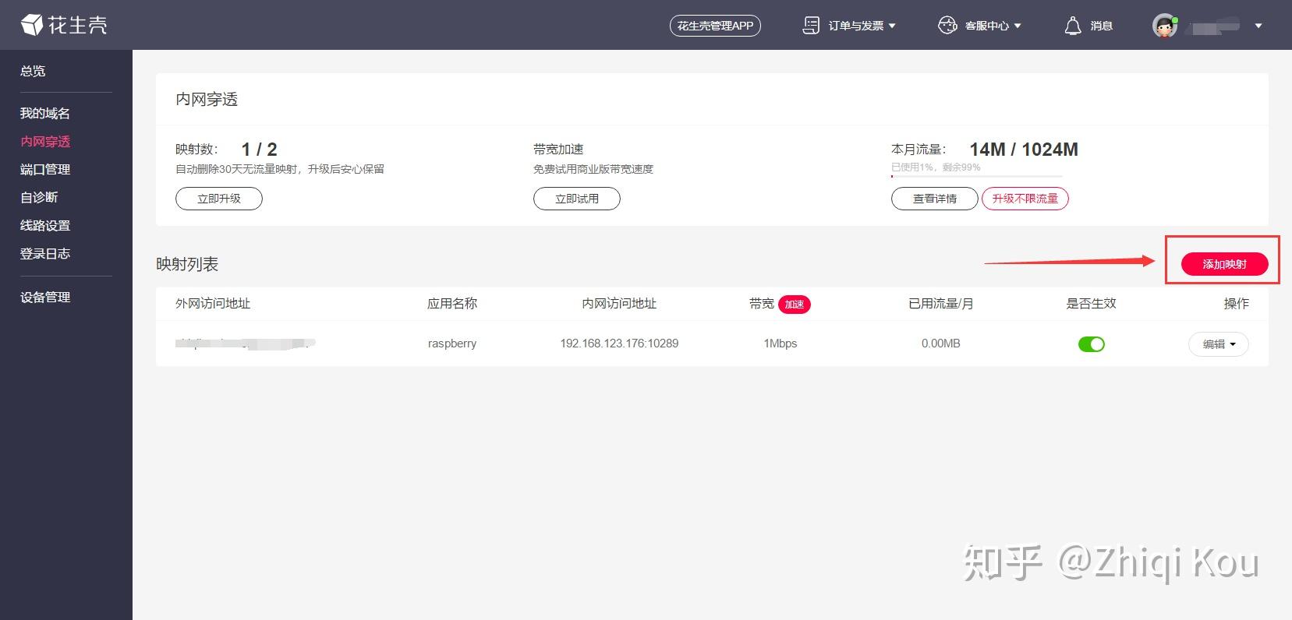Expand the 订单与发票 dropdown arrow
This screenshot has height=620, width=1292.
(x=892, y=26)
